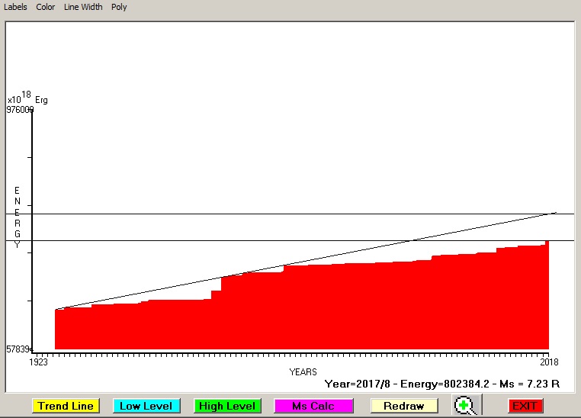Viewport: 581px width, 418px height.
Task: Click the 976000 maximum energy axis value
Action: click(x=20, y=110)
